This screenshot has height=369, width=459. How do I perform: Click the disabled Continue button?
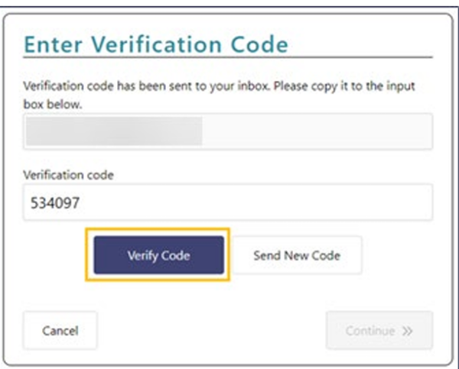click(x=379, y=331)
